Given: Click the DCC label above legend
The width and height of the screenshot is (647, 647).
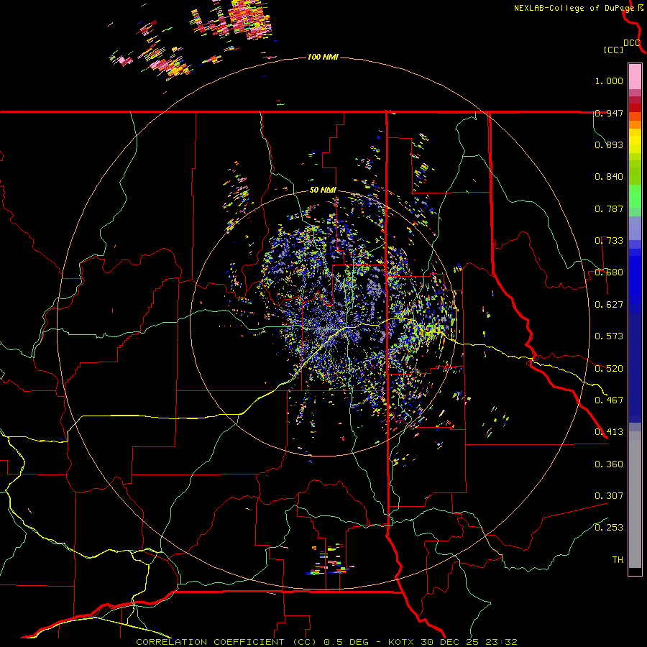Looking at the screenshot, I should coord(631,43).
